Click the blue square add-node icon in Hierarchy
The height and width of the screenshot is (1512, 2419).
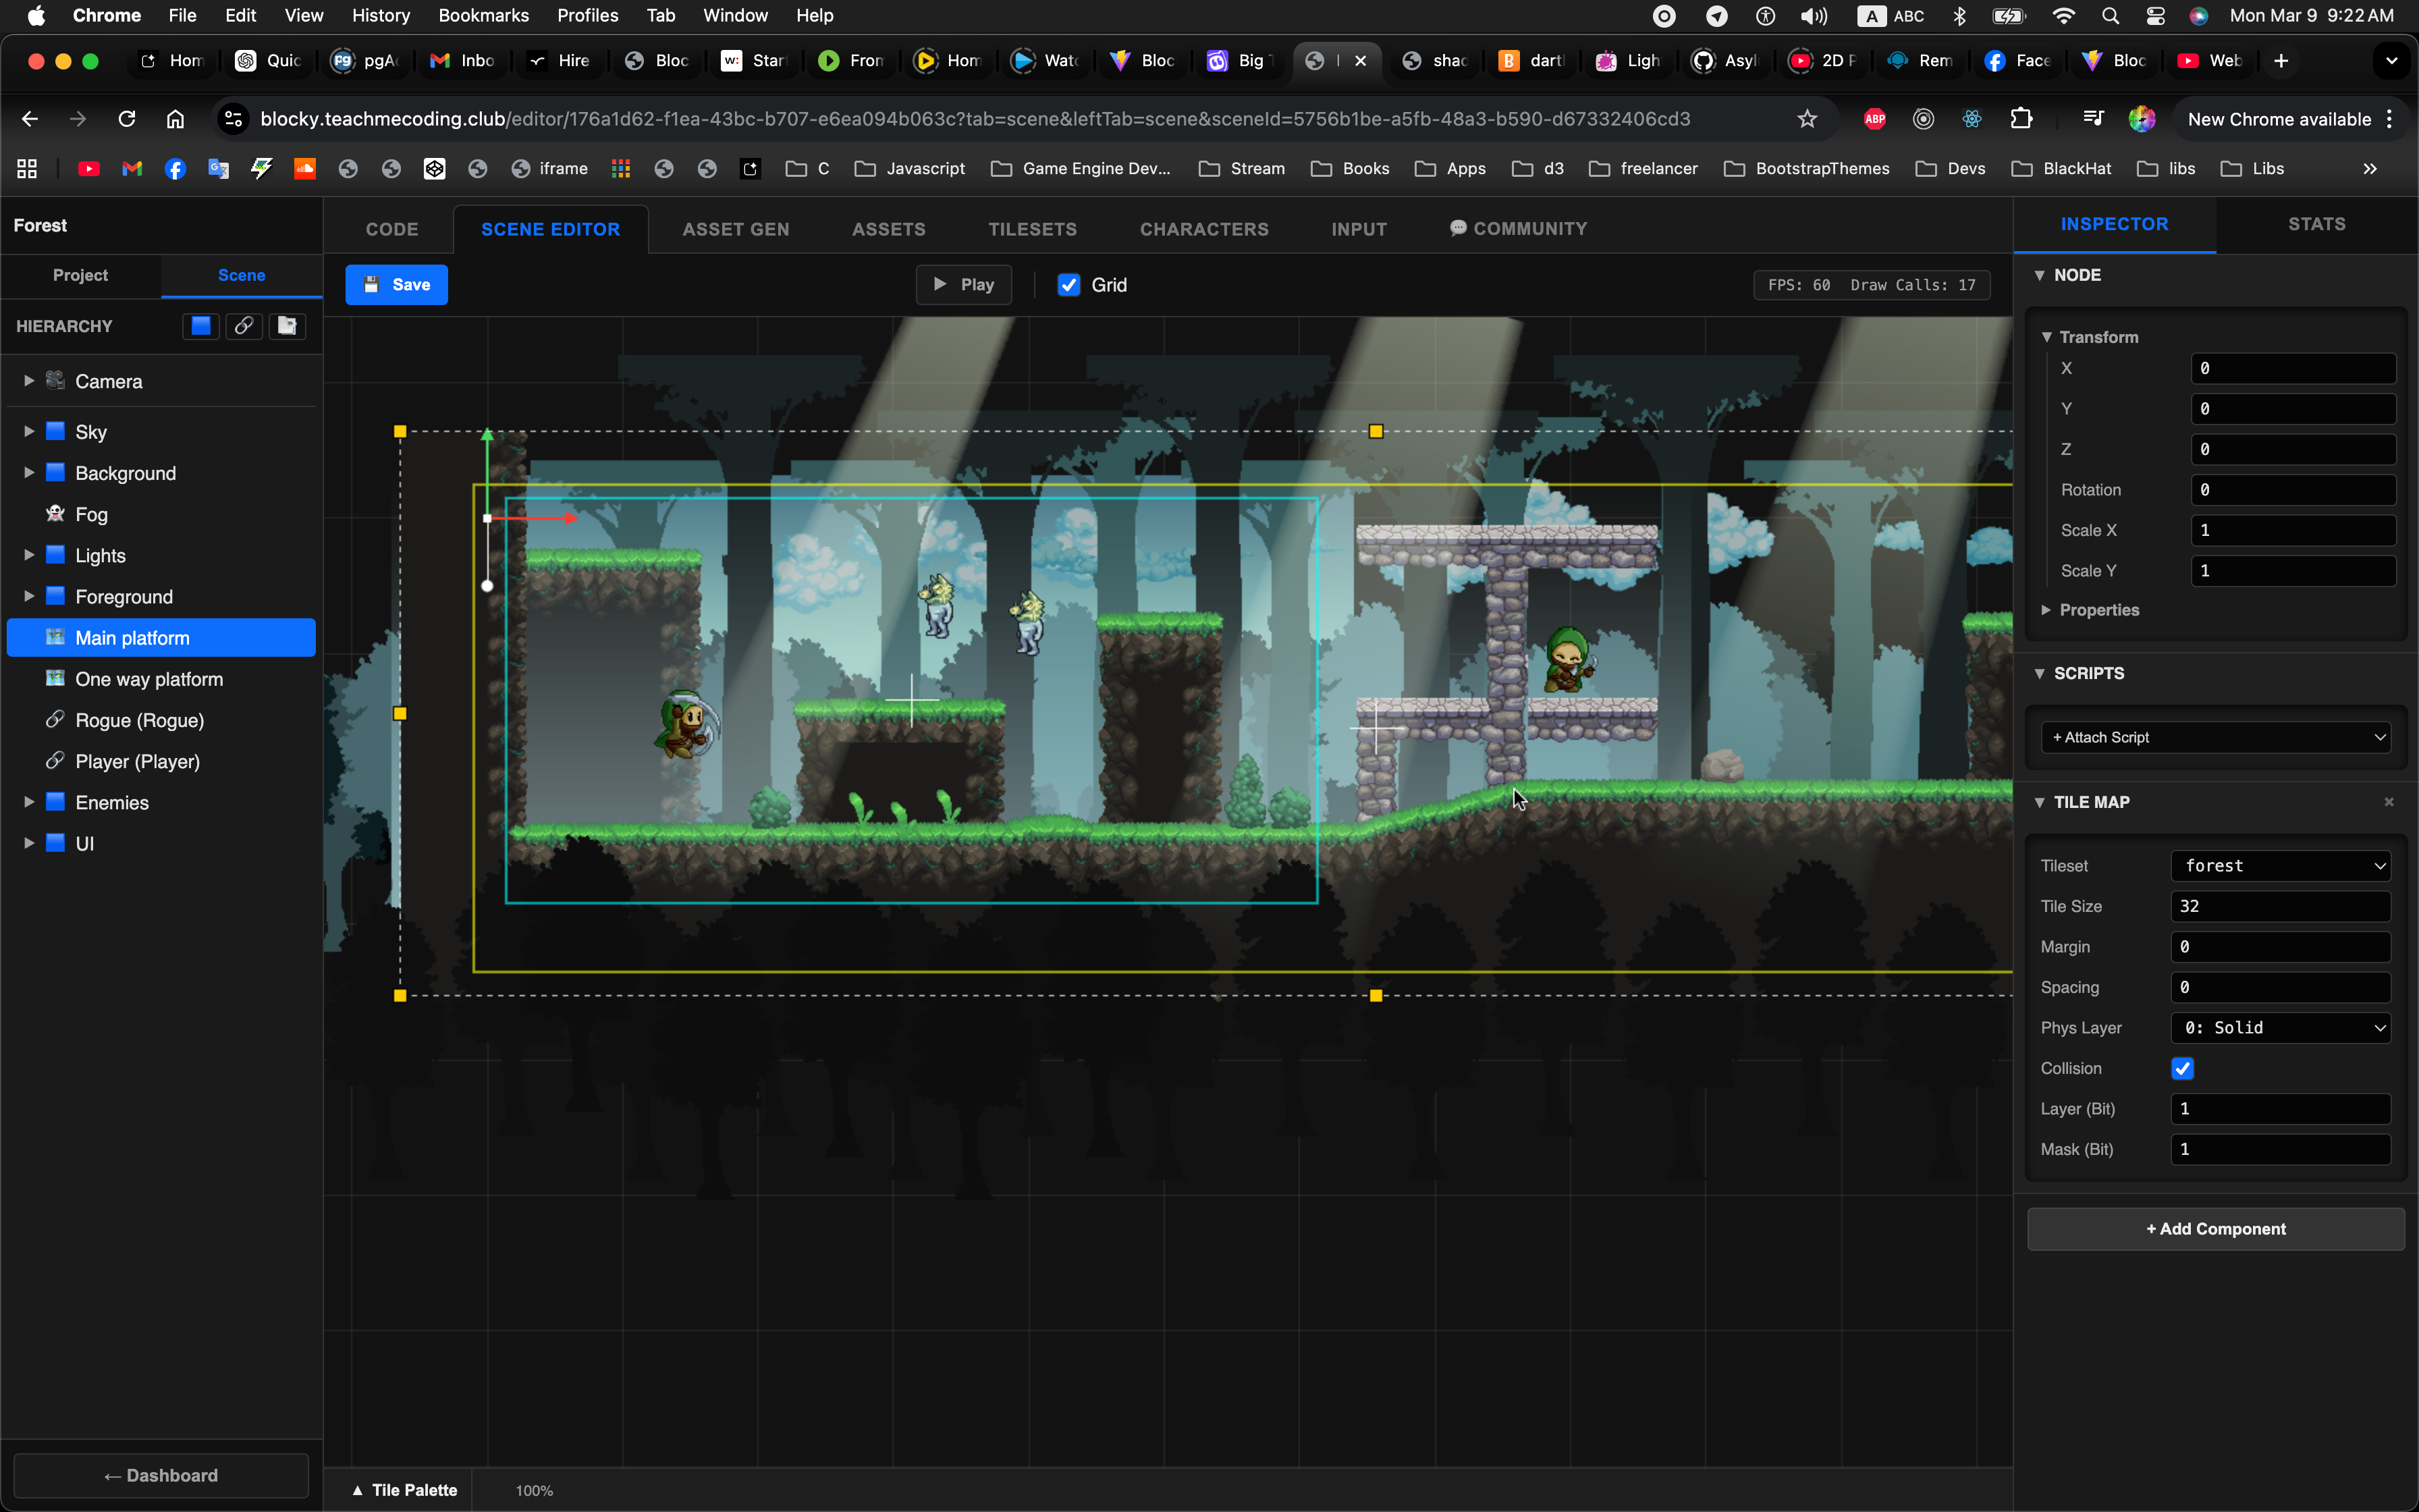[201, 326]
